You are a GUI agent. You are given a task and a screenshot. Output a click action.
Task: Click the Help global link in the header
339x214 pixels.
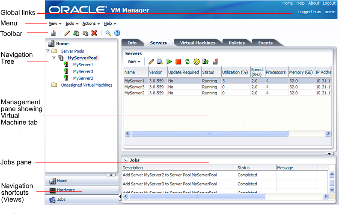click(300, 3)
